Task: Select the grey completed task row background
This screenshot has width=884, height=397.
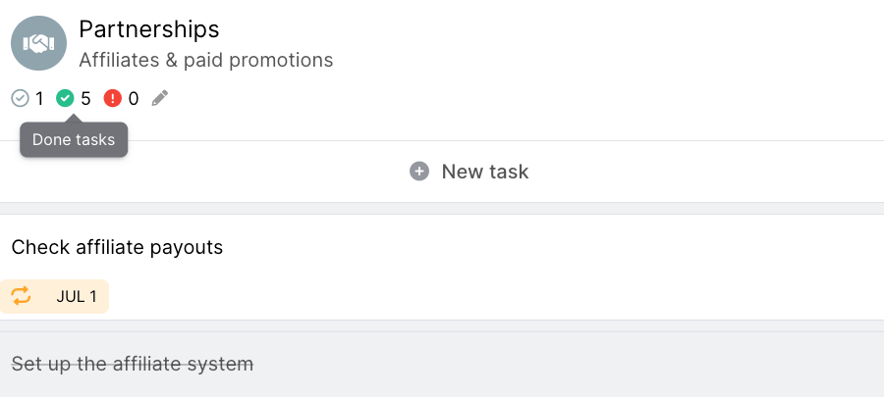Action: [442, 365]
